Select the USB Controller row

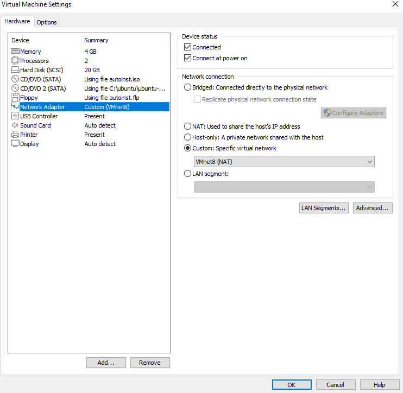coord(90,116)
